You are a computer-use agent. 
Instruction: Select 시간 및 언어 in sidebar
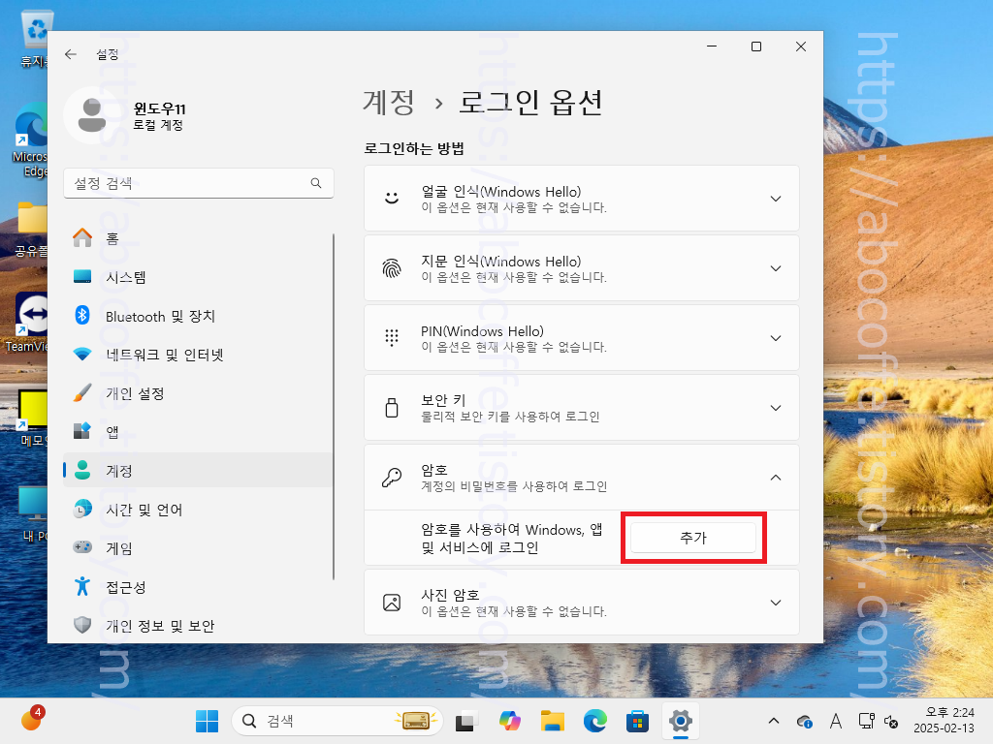(x=198, y=510)
